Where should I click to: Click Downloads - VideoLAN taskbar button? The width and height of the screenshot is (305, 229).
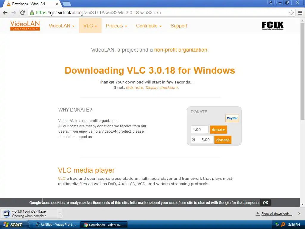point(104,225)
